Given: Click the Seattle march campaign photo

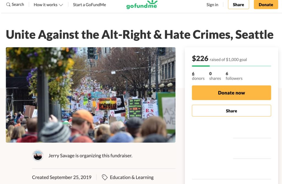Looking at the screenshot, I should click(x=91, y=95).
